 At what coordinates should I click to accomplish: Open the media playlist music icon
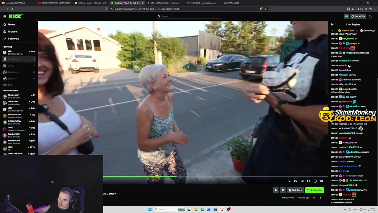pyautogui.click(x=353, y=9)
